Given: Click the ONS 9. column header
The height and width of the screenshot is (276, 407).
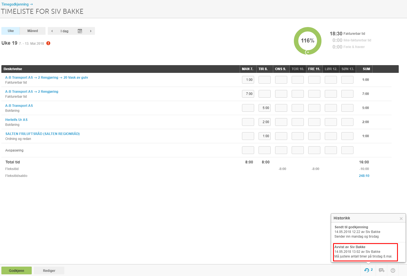Looking at the screenshot, I should coord(281,69).
